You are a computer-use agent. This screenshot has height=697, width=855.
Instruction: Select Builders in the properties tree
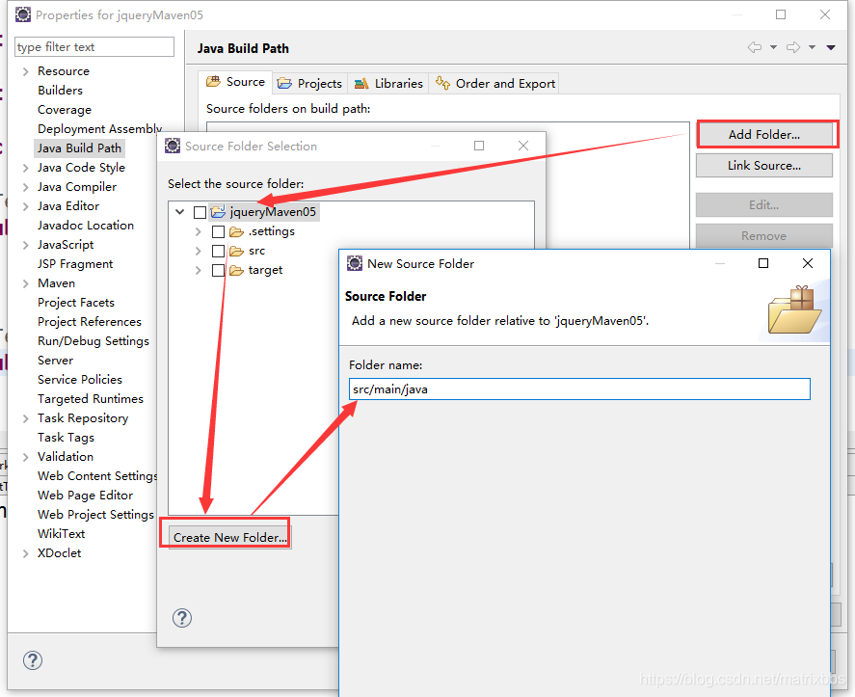(60, 90)
